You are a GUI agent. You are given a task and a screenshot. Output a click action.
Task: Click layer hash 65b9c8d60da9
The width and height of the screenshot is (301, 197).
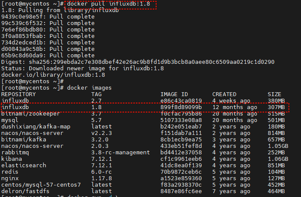coord(22,56)
